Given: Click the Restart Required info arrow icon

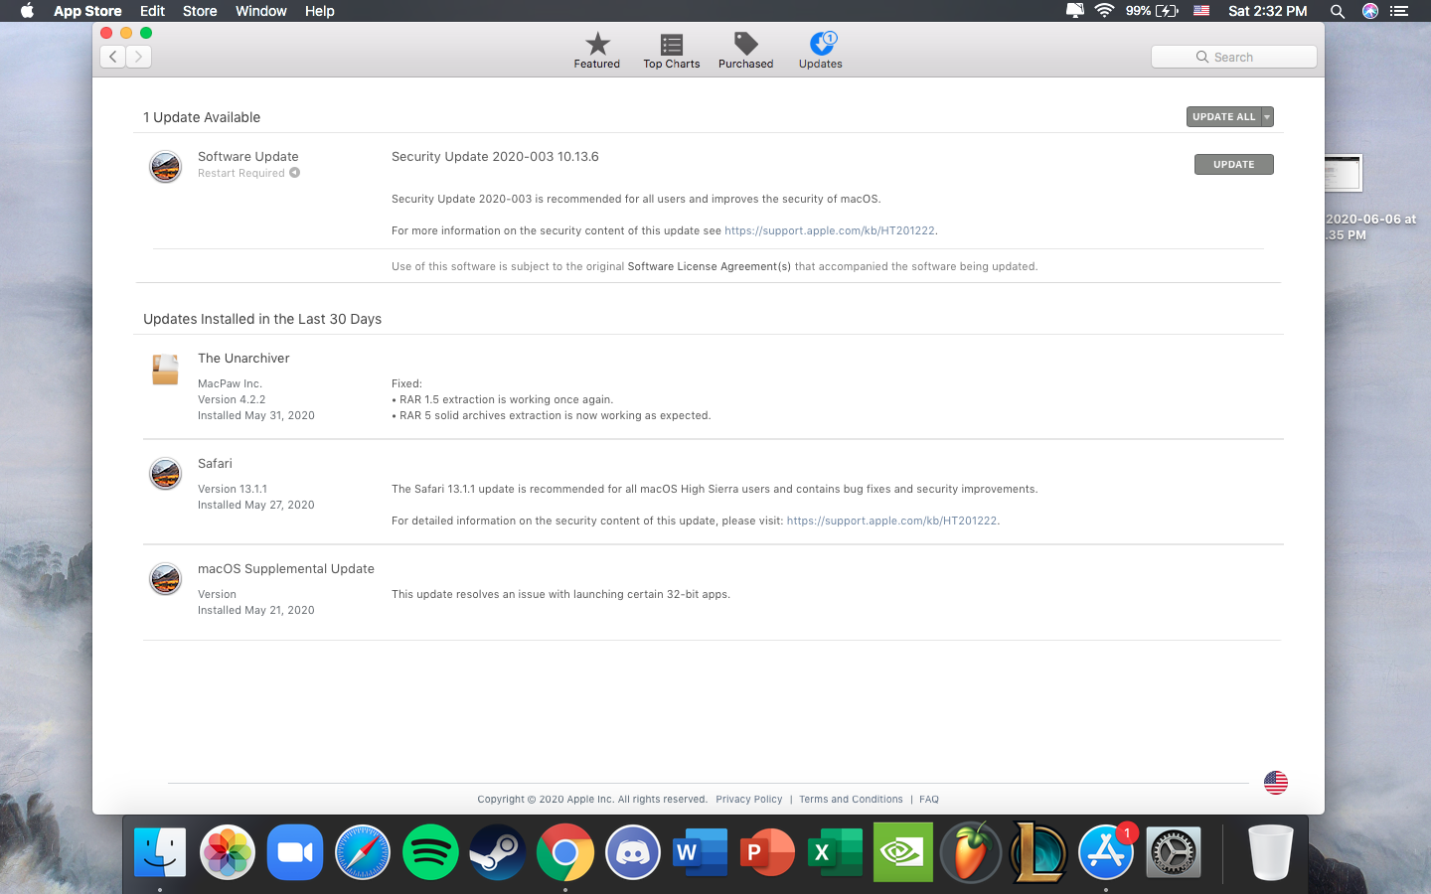Looking at the screenshot, I should click(294, 173).
